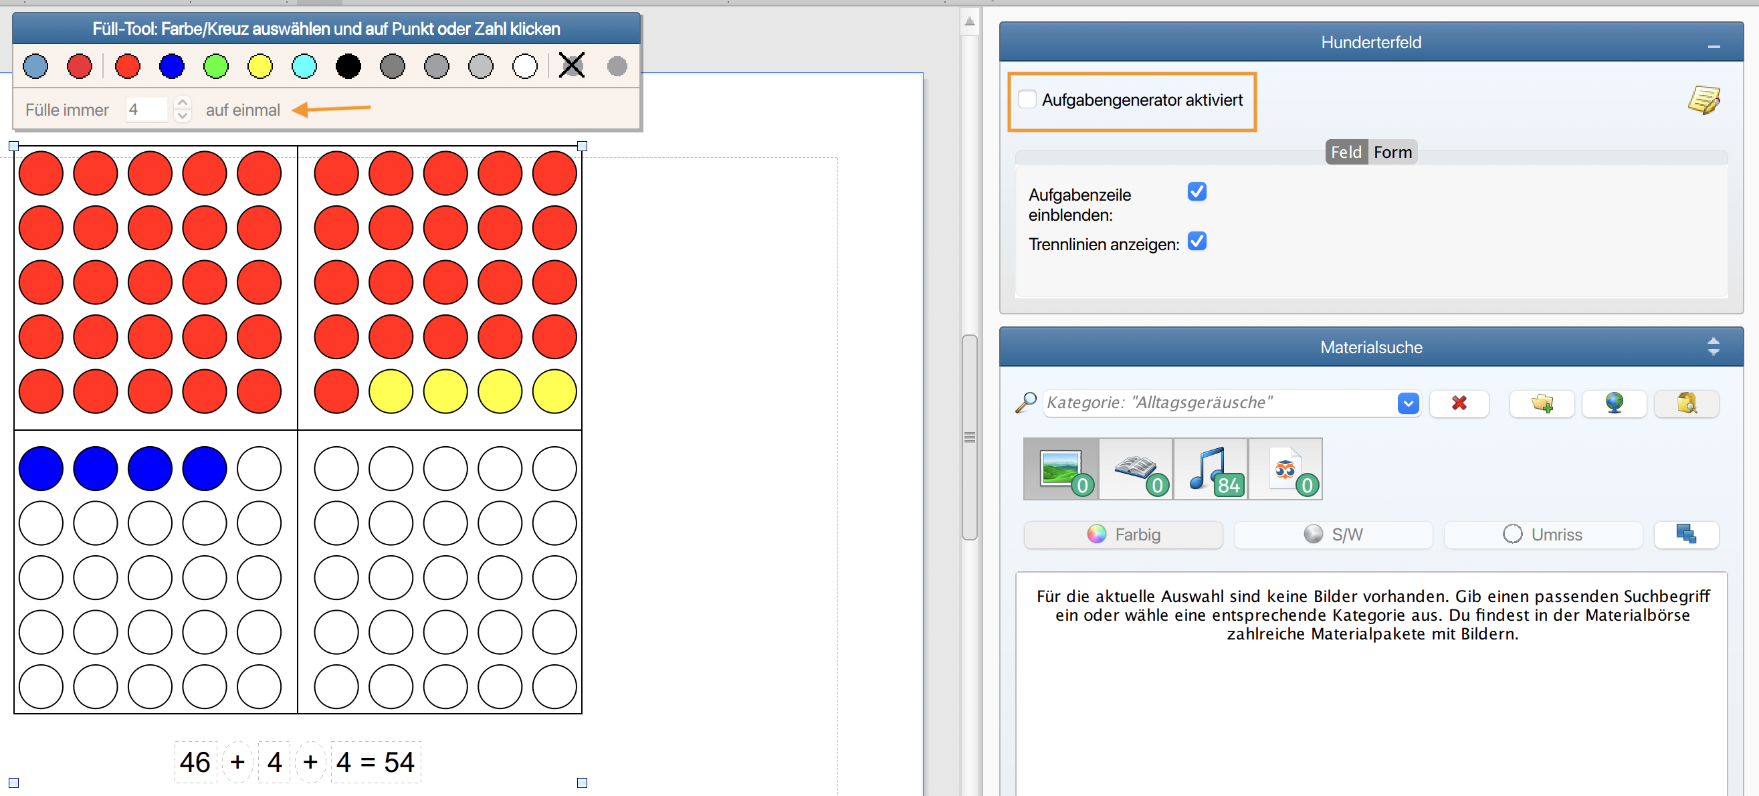Open the folder with plus icon
Image resolution: width=1759 pixels, height=796 pixels.
click(1541, 403)
